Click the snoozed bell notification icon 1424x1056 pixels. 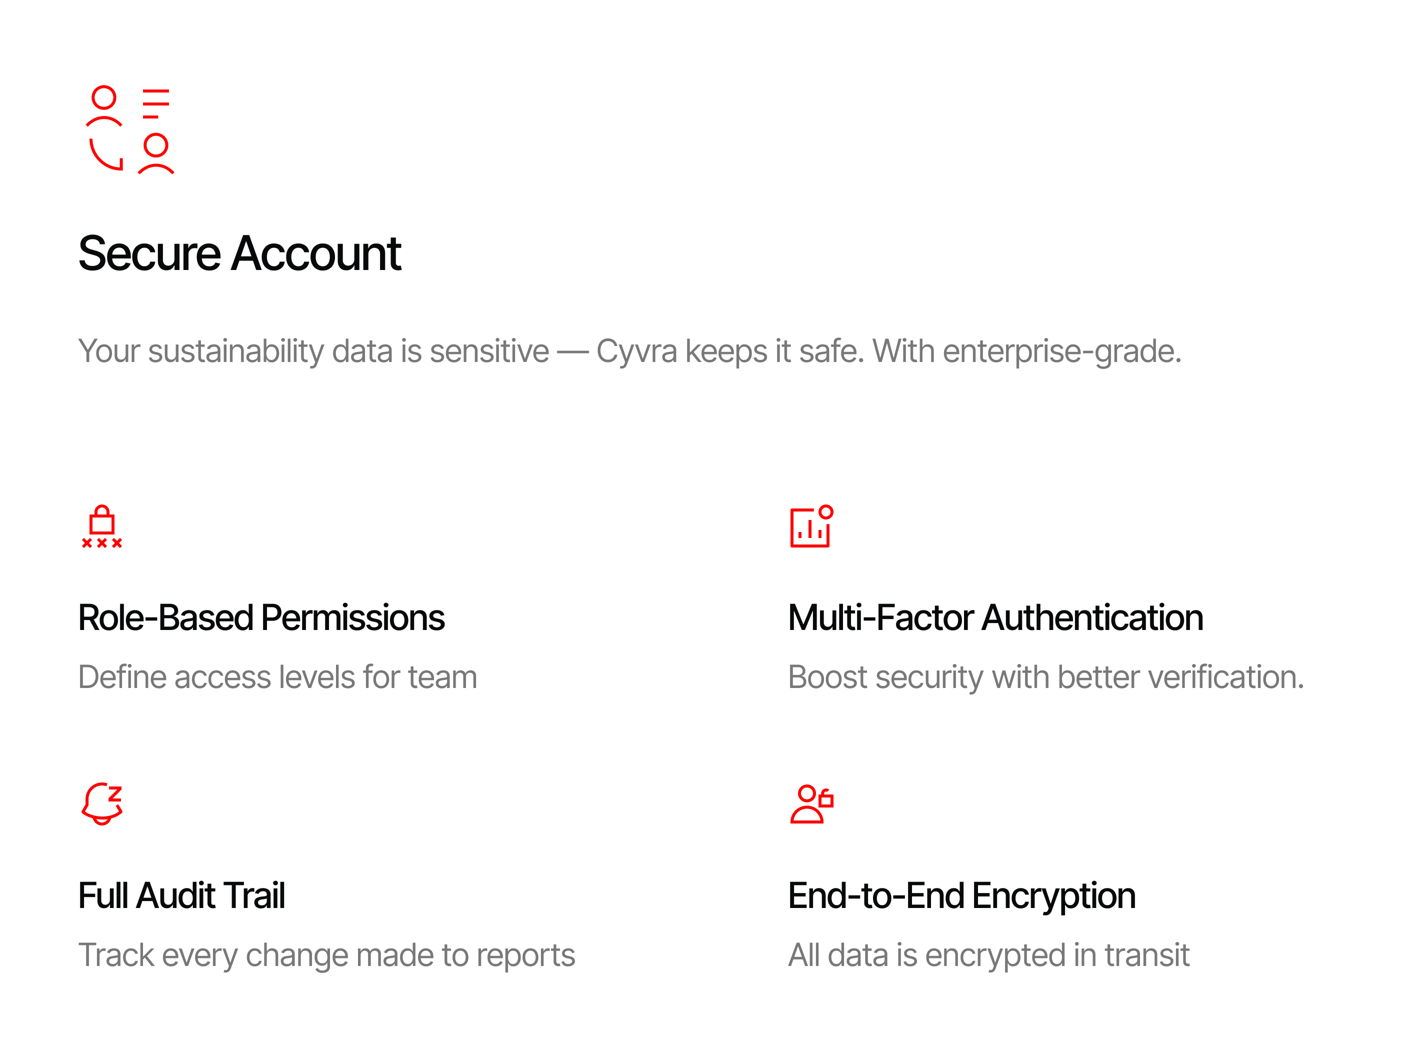click(x=101, y=803)
